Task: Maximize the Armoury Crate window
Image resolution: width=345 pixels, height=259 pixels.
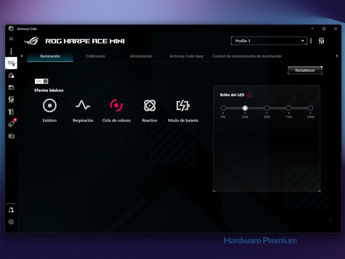Action: 324,28
